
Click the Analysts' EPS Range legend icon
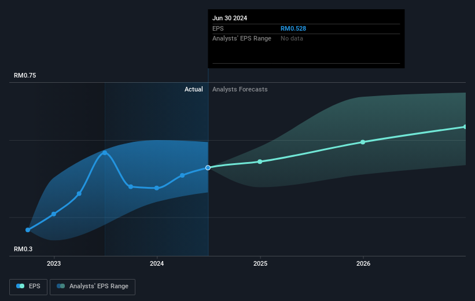tap(61, 286)
